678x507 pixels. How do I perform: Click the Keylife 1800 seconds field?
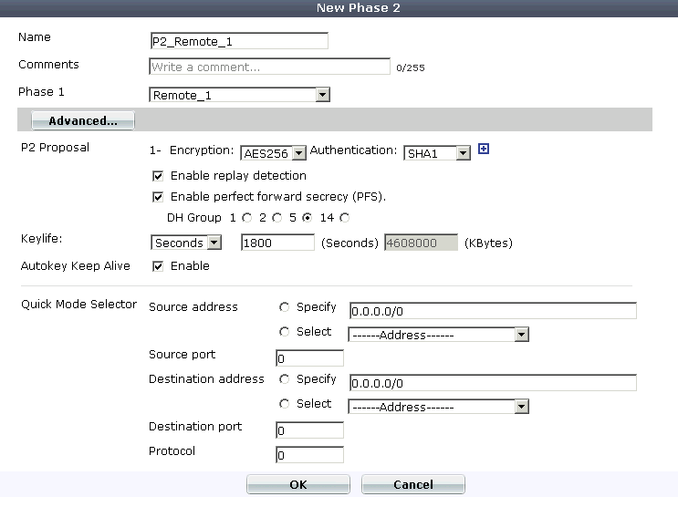pyautogui.click(x=277, y=243)
